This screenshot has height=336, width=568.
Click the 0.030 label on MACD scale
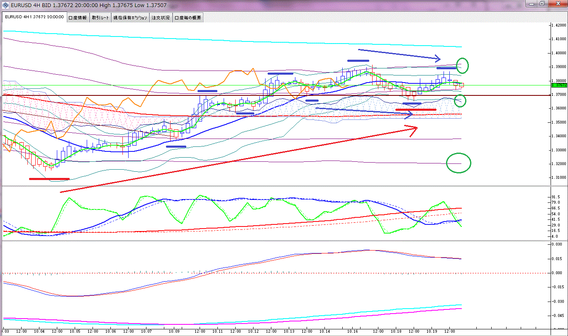(x=556, y=244)
